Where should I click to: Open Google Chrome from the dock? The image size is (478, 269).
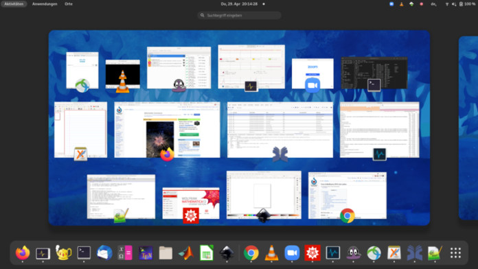pyautogui.click(x=251, y=253)
